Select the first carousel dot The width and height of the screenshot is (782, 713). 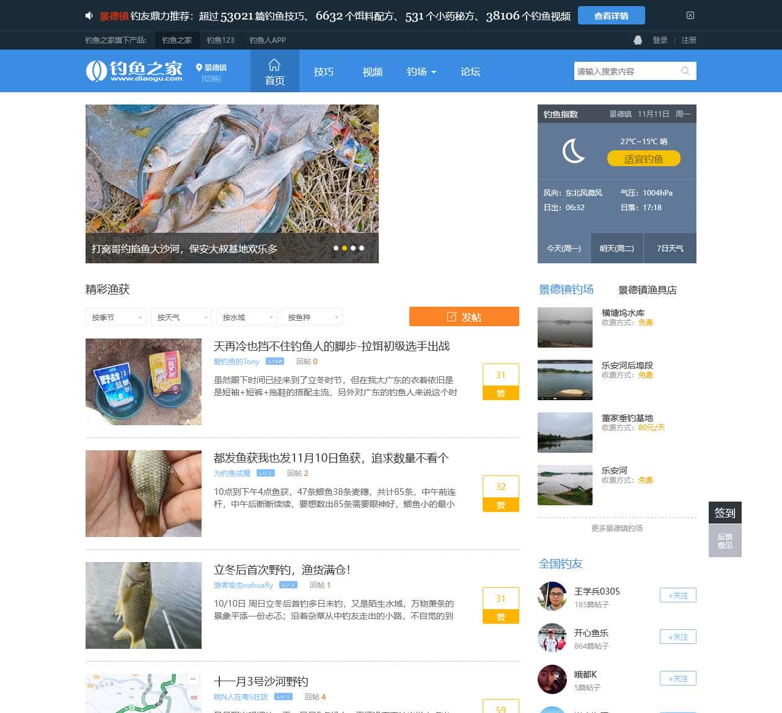click(x=336, y=248)
